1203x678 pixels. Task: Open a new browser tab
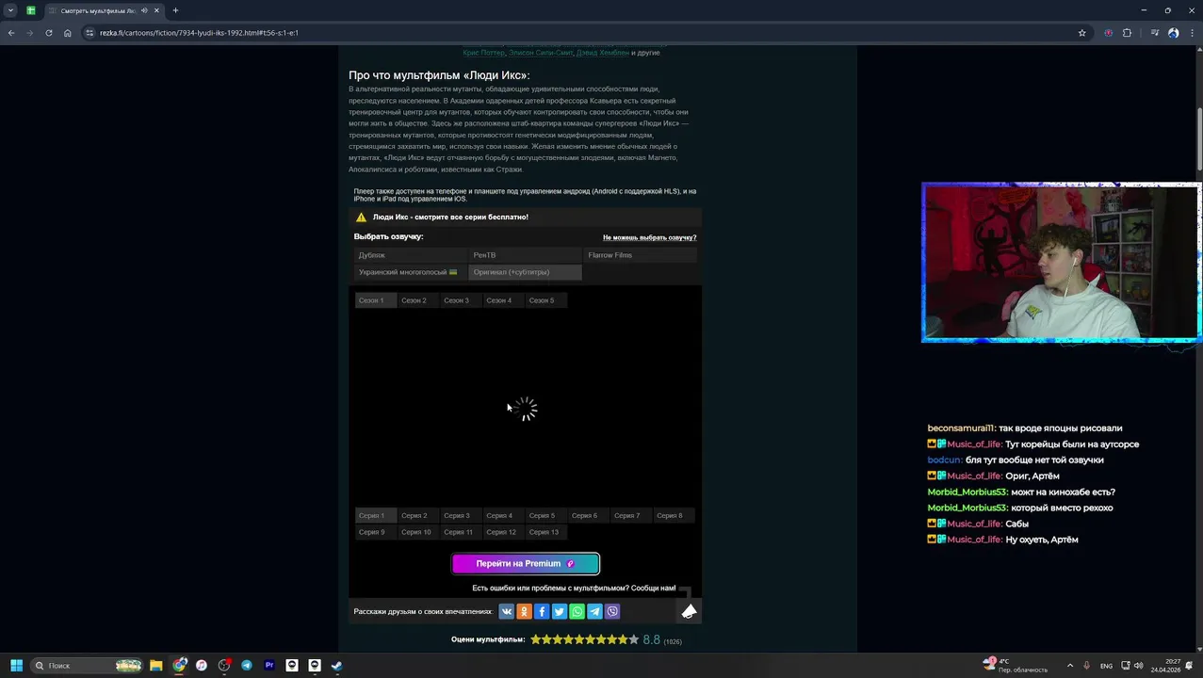[x=175, y=10]
